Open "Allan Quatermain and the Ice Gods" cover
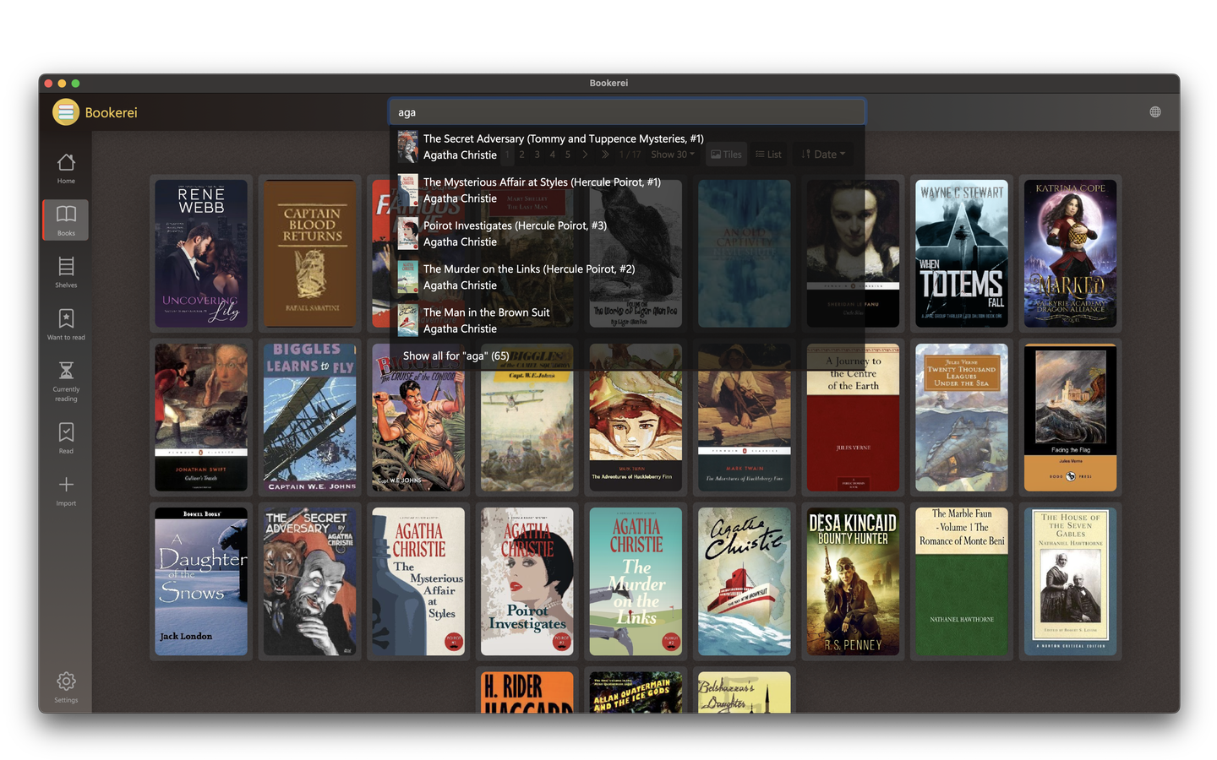The width and height of the screenshot is (1217, 760). 636,692
